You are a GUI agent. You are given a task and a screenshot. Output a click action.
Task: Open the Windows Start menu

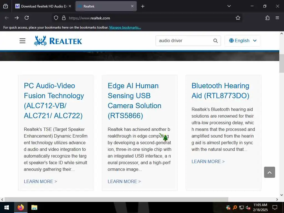[x=7, y=207]
